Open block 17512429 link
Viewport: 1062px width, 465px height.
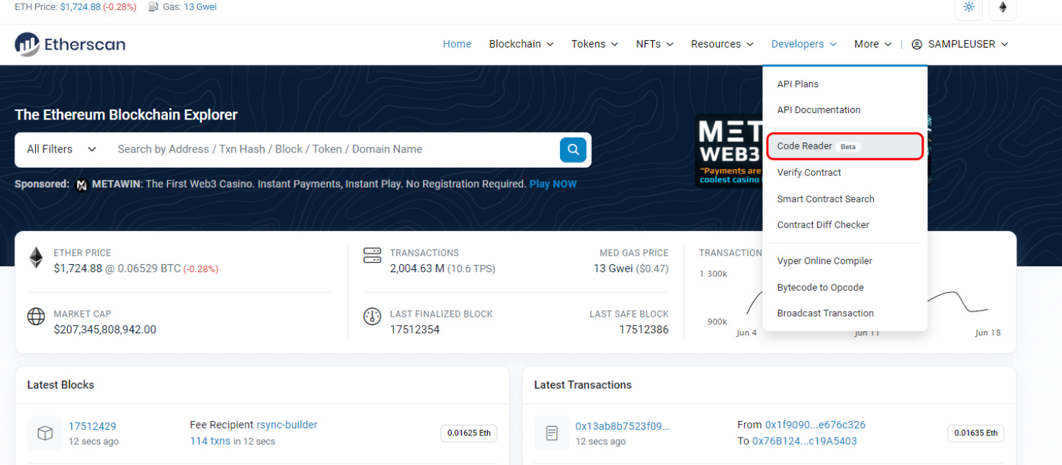click(92, 426)
